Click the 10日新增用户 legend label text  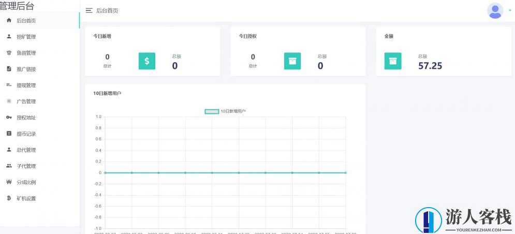point(233,111)
